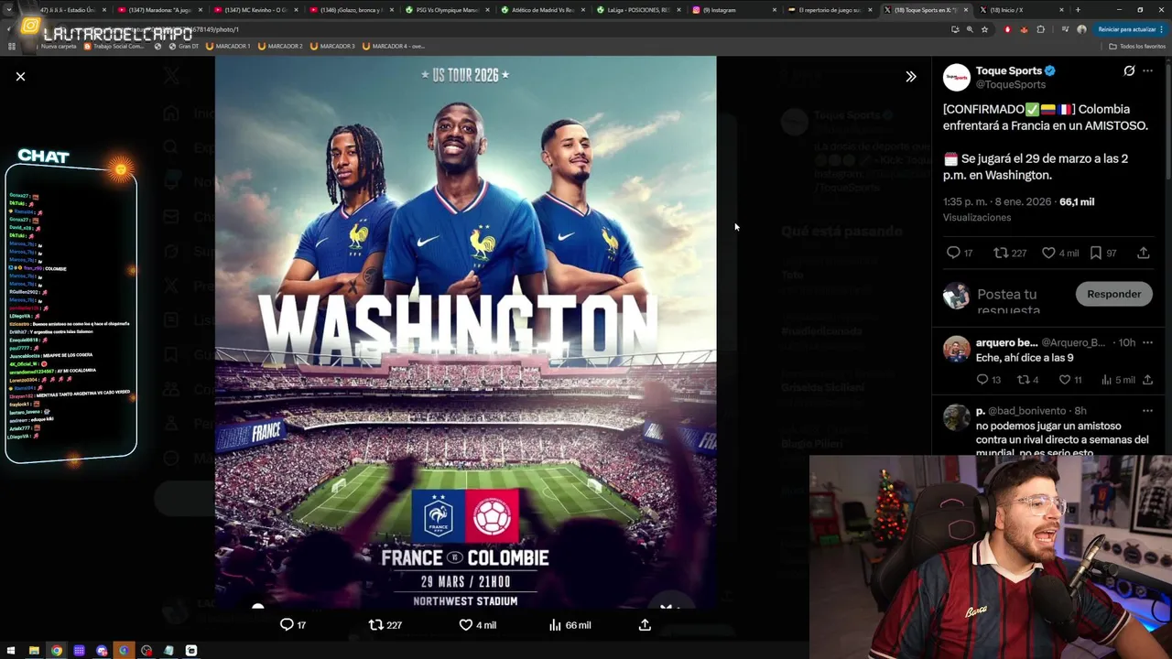This screenshot has height=659, width=1172.
Task: Open Chrome profile avatar in toolbar
Action: coord(1081,29)
